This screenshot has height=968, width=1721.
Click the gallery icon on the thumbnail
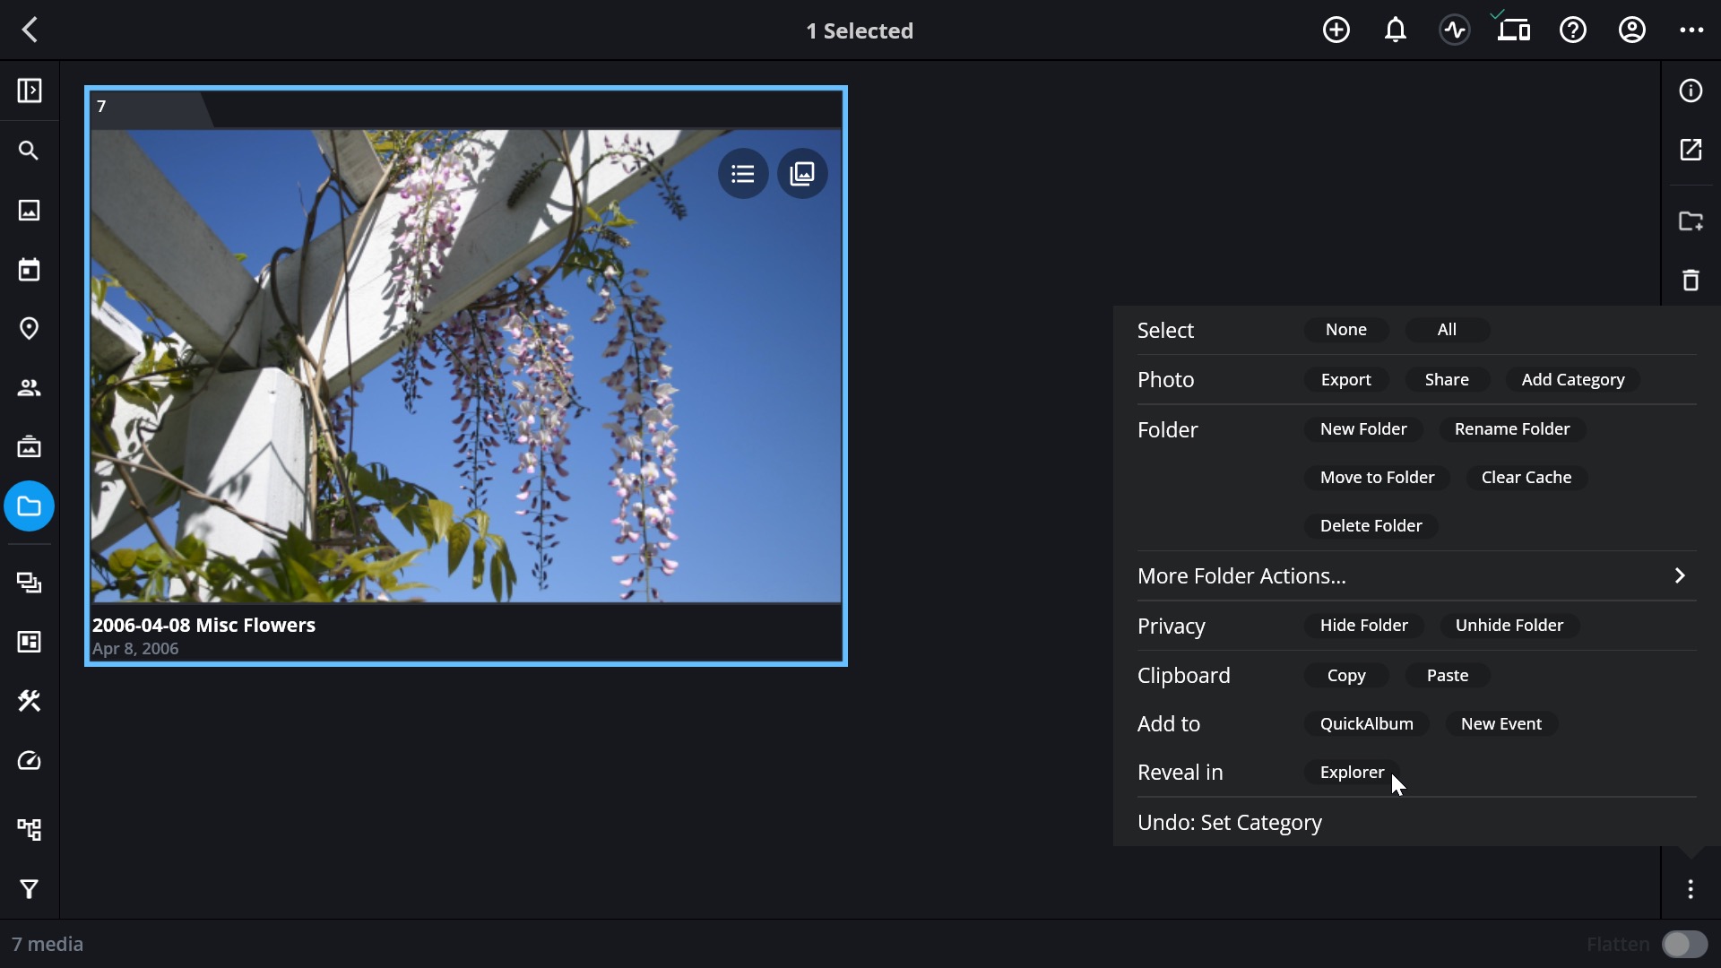coord(802,174)
